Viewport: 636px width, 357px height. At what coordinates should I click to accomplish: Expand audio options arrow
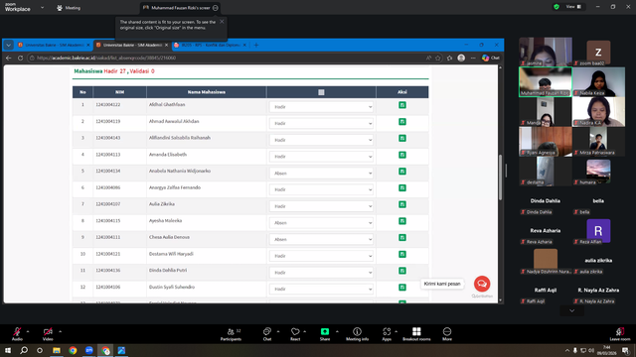pyautogui.click(x=28, y=331)
